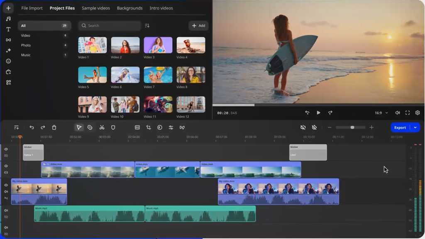The image size is (425, 239).
Task: Click the Add button above the media grid
Action: 198,26
